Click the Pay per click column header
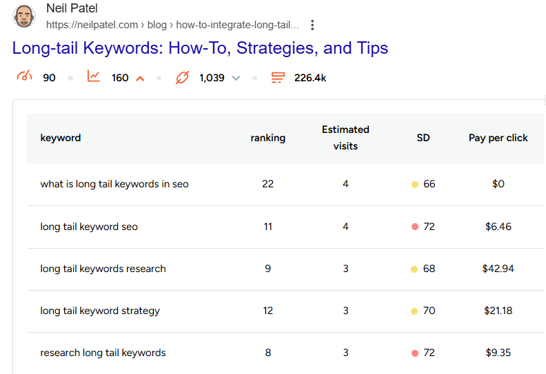The image size is (546, 374). [x=498, y=138]
